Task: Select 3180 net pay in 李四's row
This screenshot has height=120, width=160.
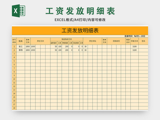Action: click(x=134, y=50)
